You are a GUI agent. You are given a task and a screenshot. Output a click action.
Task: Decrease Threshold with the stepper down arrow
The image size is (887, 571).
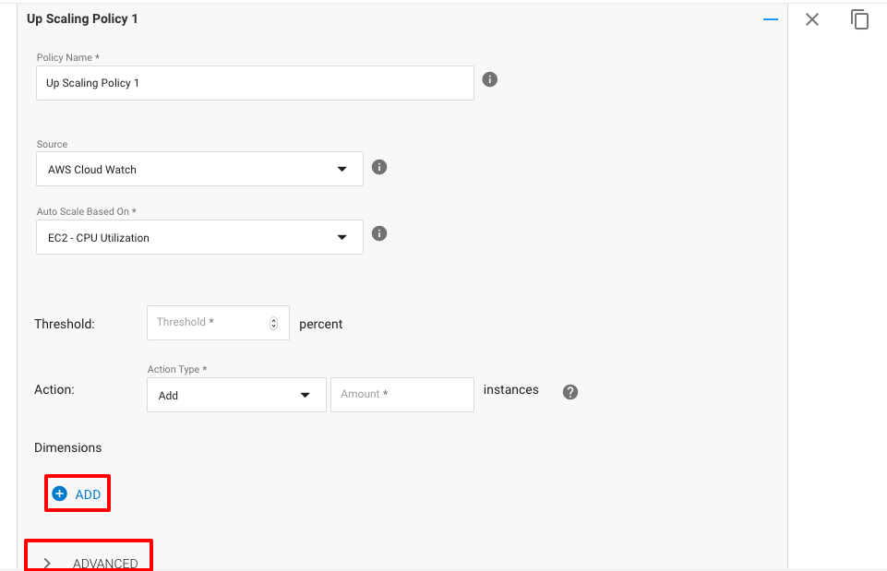pyautogui.click(x=273, y=327)
